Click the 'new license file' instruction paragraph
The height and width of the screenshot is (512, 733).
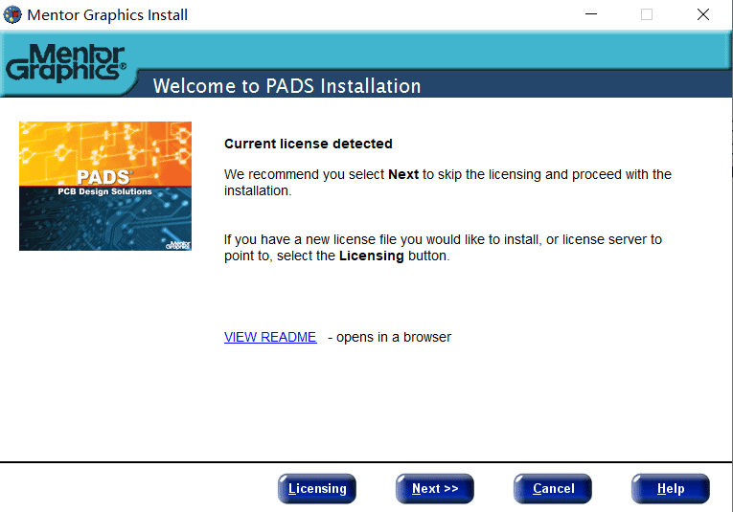click(x=443, y=248)
